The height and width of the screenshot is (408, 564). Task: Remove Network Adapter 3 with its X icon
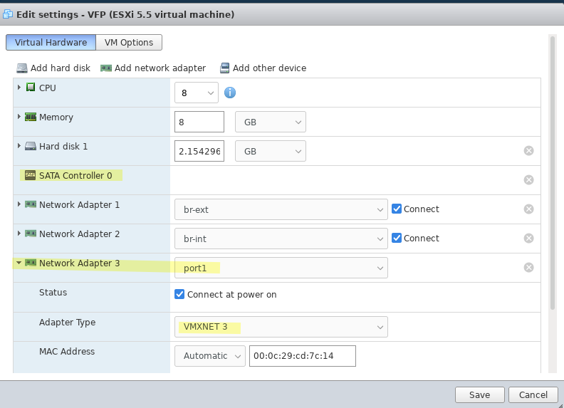pyautogui.click(x=528, y=267)
